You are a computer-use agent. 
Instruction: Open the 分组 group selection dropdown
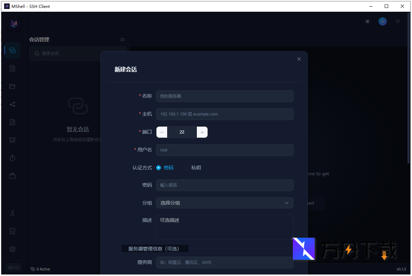coord(224,203)
